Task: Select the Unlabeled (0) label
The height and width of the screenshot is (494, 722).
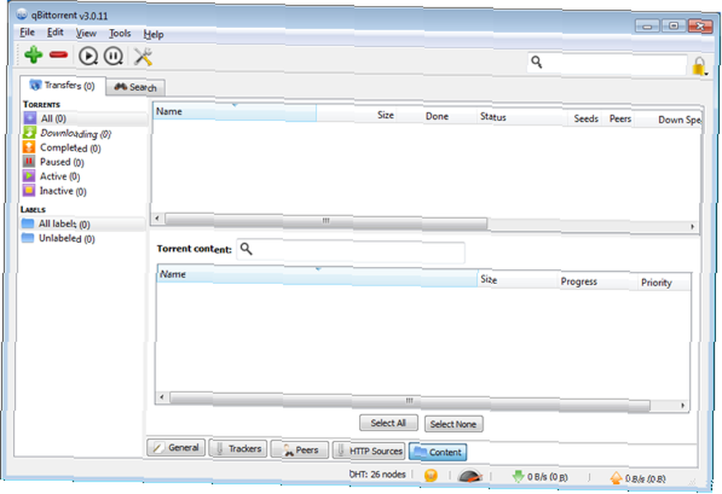Action: click(66, 238)
